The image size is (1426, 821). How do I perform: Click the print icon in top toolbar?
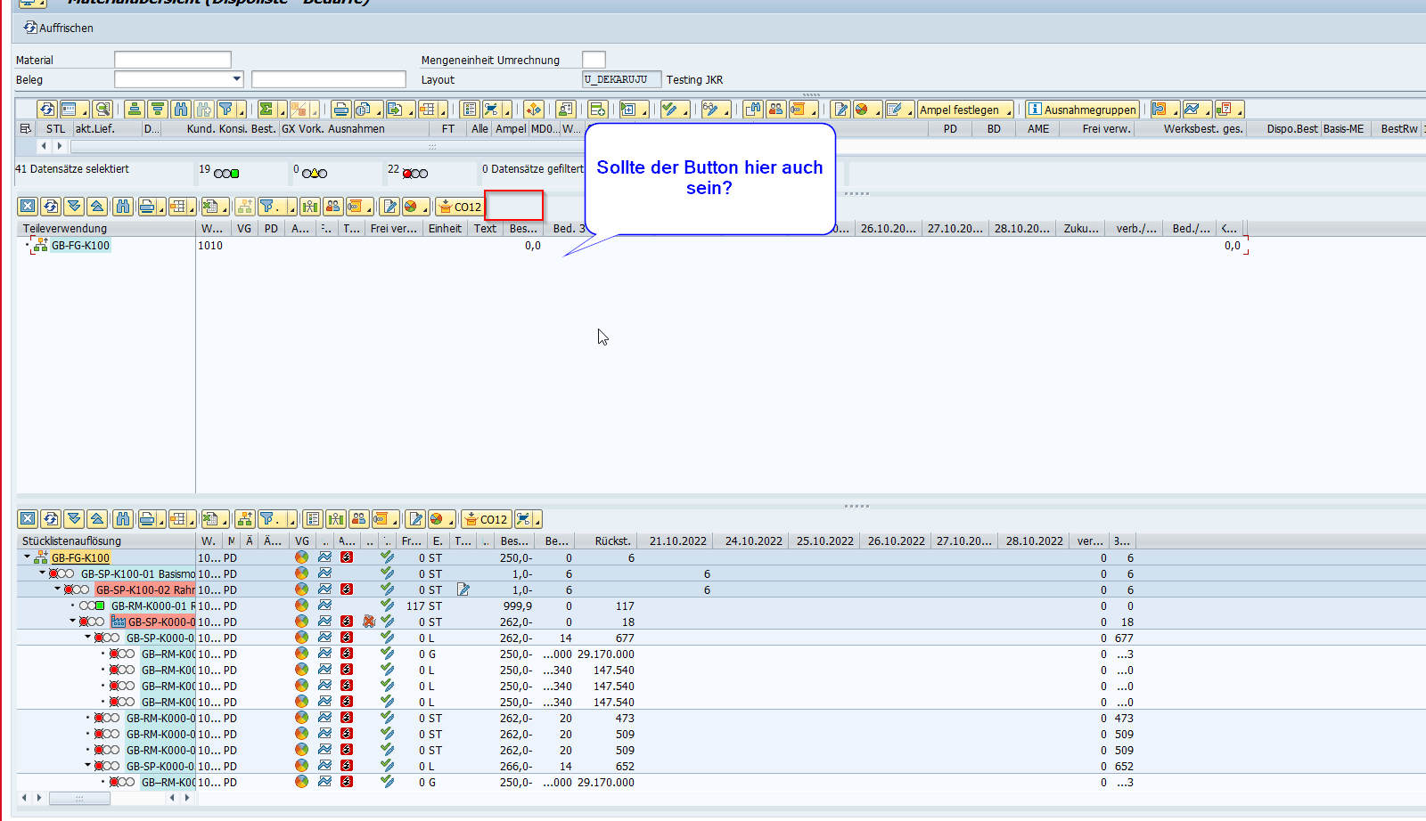tap(340, 110)
